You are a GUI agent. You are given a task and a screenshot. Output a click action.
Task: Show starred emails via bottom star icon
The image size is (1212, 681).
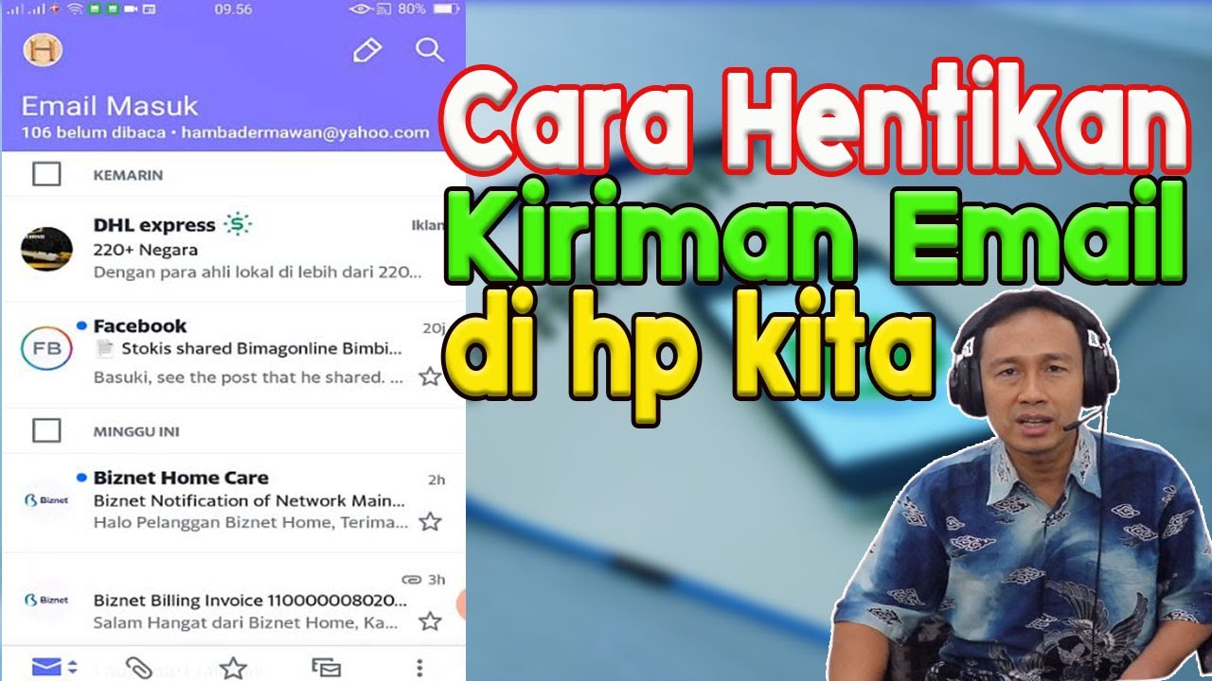233,668
